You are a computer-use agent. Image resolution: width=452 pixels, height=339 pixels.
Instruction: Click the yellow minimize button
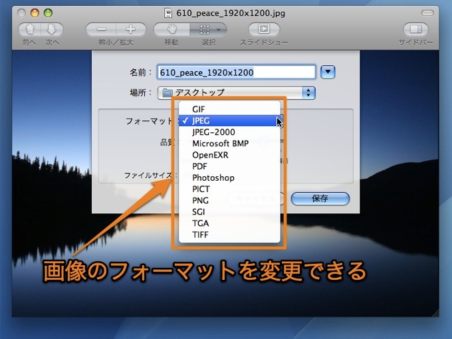(35, 13)
